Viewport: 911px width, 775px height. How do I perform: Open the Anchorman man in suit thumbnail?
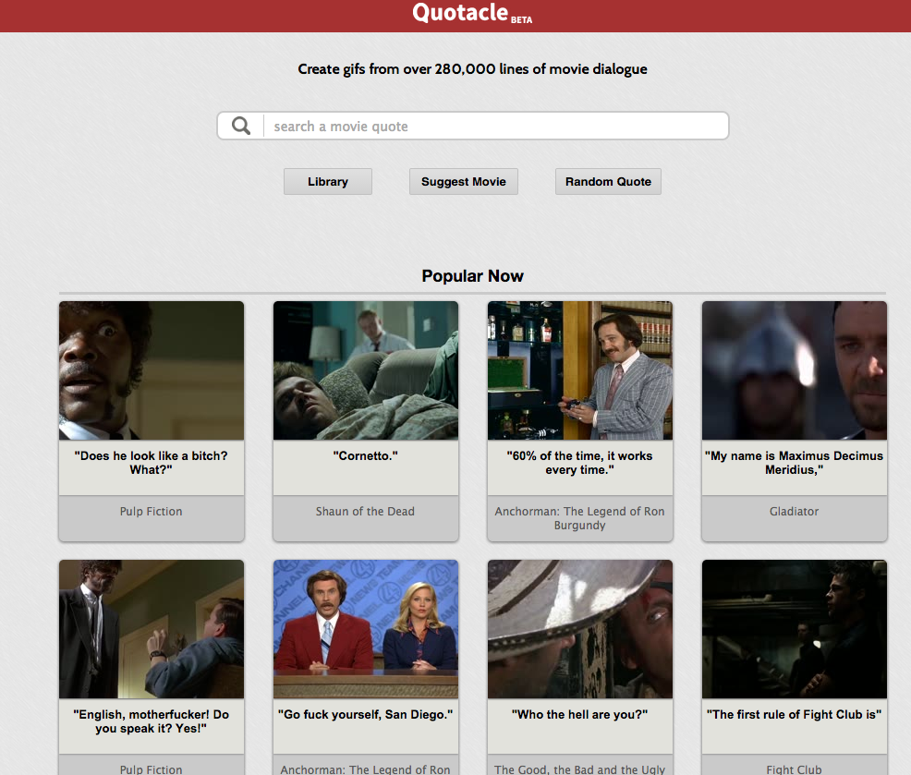point(580,370)
